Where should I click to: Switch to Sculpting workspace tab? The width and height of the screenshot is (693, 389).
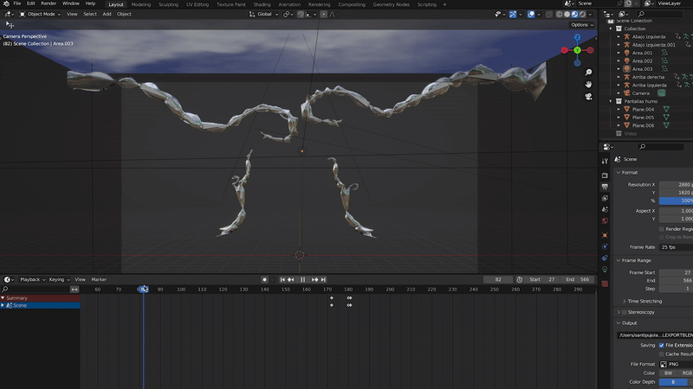coord(168,4)
